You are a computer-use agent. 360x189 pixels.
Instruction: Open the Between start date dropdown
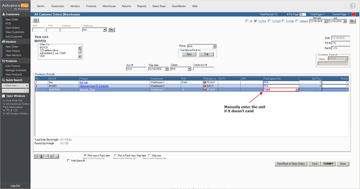click(x=325, y=21)
